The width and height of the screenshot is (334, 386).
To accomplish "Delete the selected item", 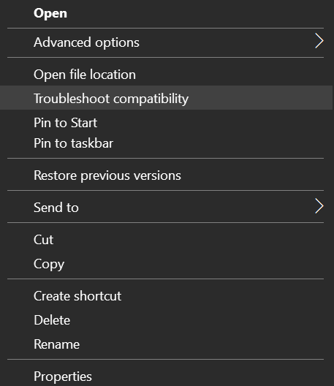I will click(x=167, y=319).
